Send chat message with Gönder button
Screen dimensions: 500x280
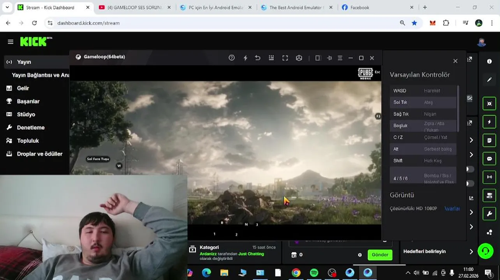(380, 255)
